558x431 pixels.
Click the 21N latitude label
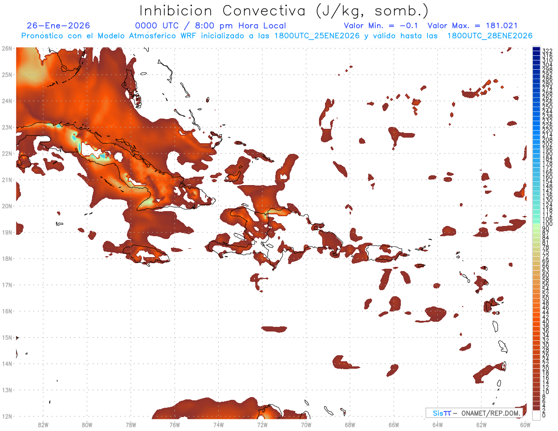click(7, 179)
